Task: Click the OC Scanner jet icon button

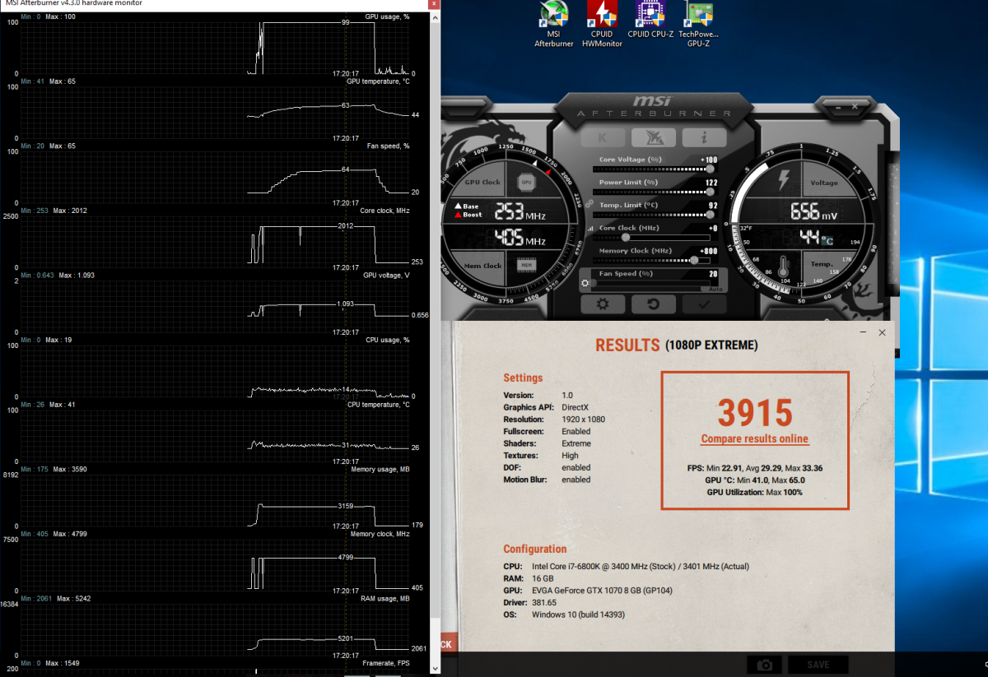Action: click(x=654, y=138)
